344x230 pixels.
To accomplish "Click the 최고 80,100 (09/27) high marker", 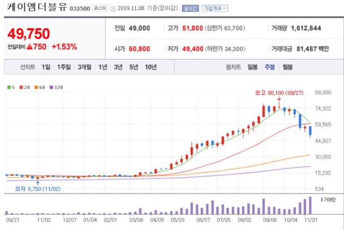I will point(279,93).
